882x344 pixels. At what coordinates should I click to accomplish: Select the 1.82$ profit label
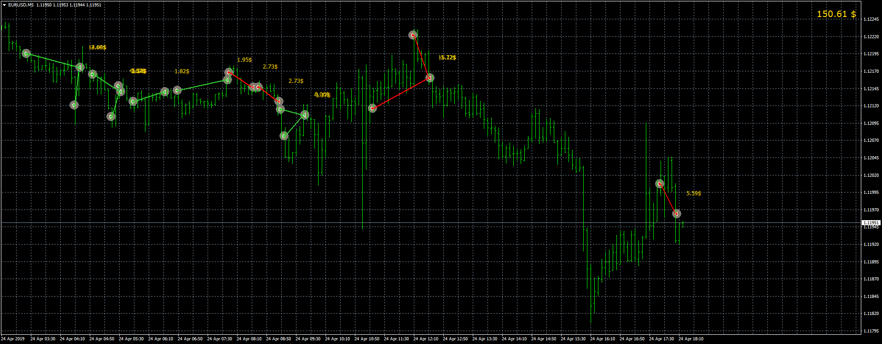point(182,71)
